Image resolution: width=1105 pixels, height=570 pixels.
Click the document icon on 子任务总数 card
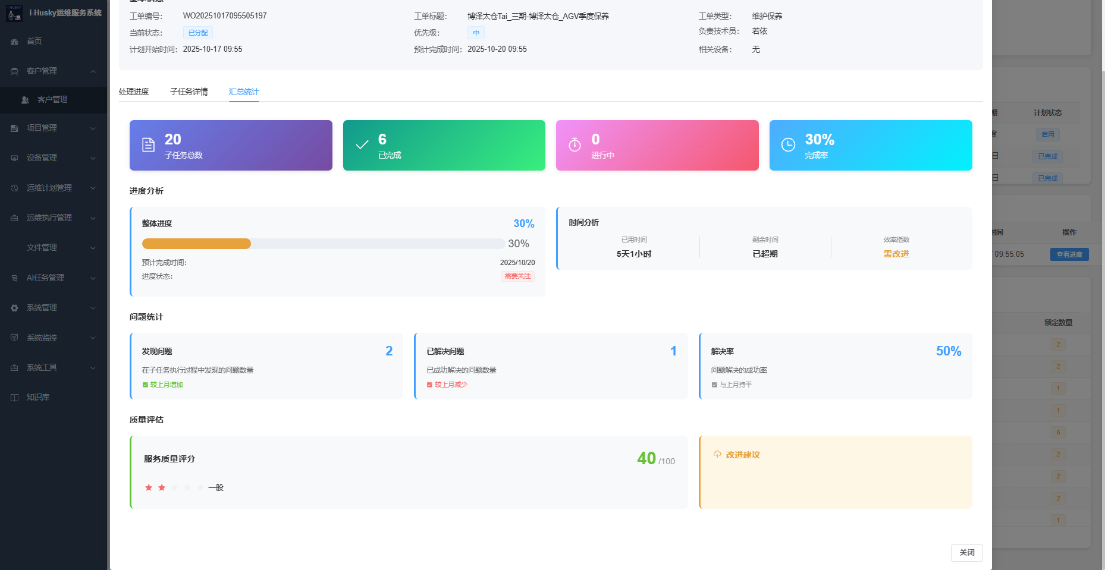148,145
